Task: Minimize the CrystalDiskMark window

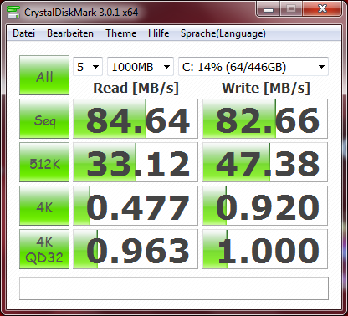Action: click(x=269, y=9)
